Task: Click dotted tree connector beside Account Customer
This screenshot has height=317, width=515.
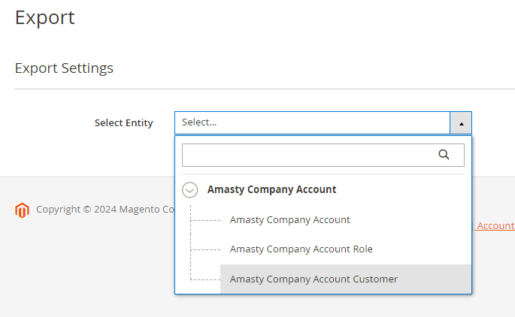Action: [x=205, y=279]
